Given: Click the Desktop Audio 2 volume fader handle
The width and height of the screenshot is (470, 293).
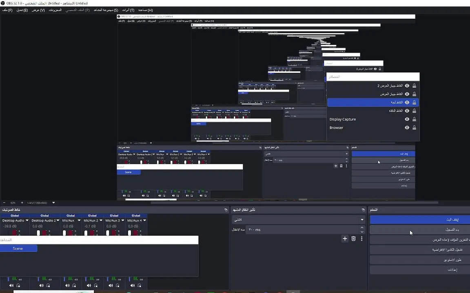Looking at the screenshot, I should click(38, 233).
